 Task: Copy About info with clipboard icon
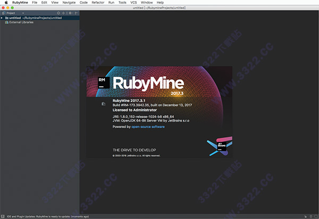click(103, 104)
